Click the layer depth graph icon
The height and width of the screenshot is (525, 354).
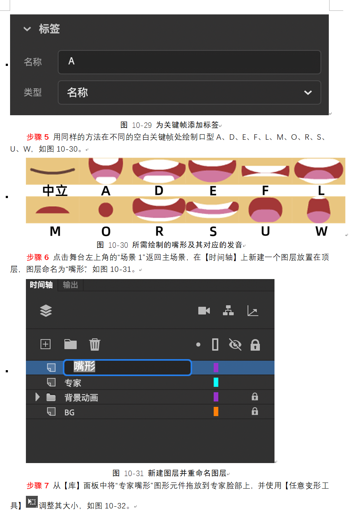(253, 310)
